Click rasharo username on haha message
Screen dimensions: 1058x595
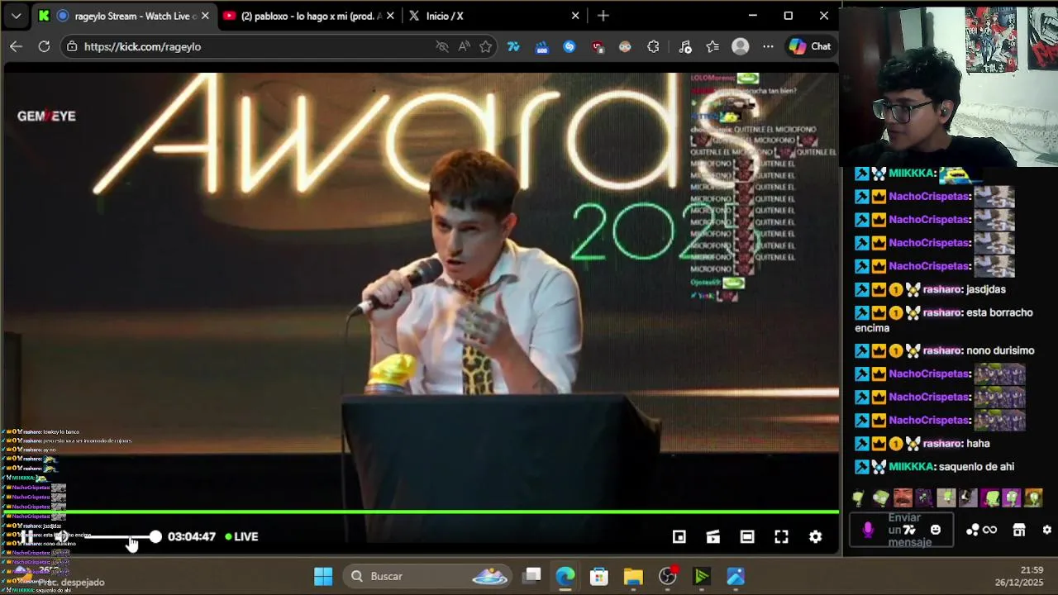(x=941, y=444)
